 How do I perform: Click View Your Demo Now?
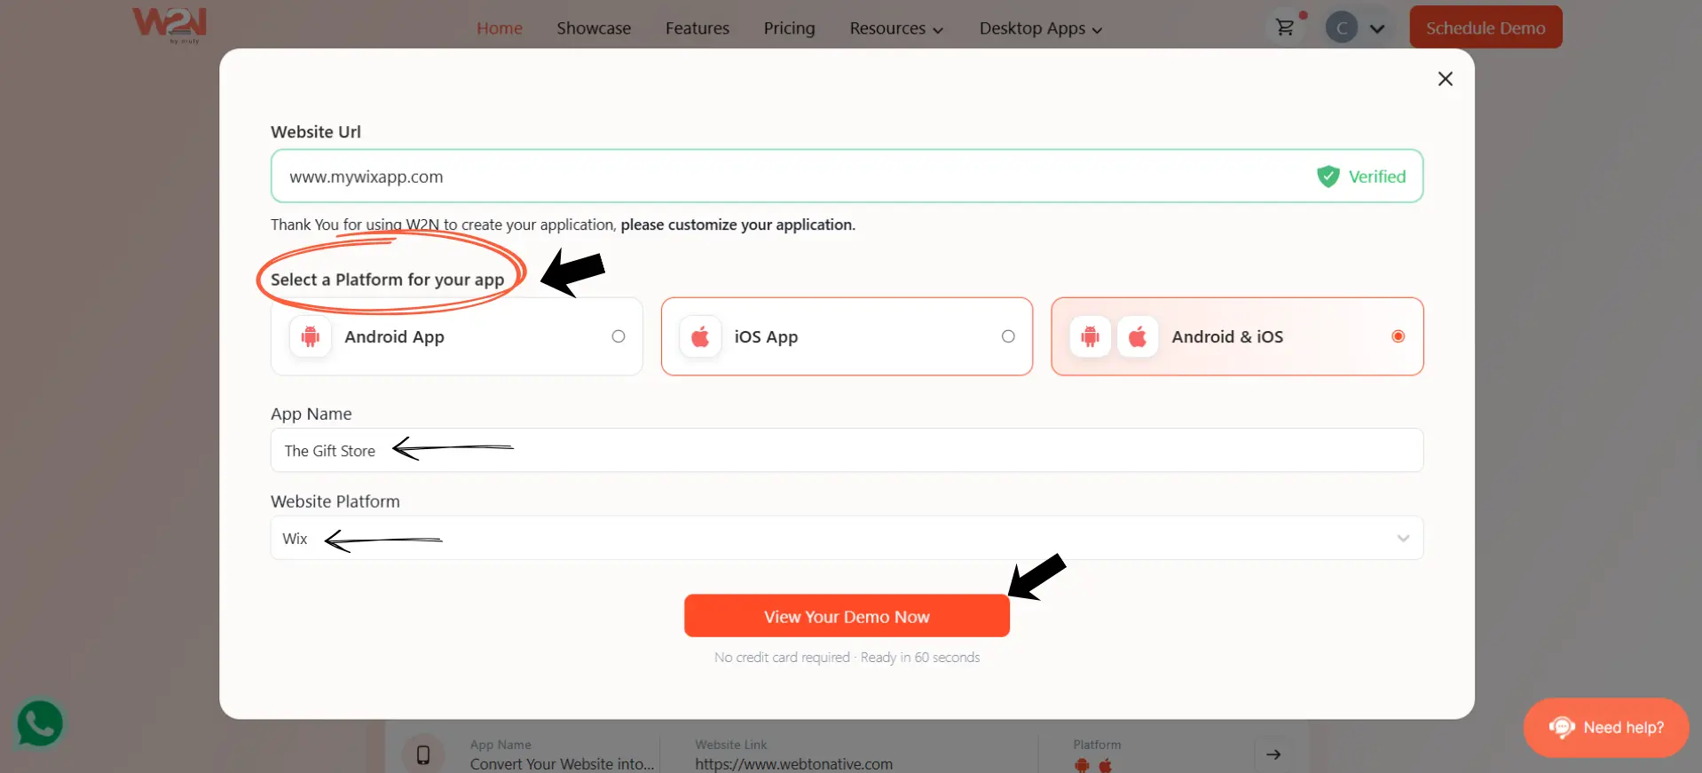click(x=847, y=616)
